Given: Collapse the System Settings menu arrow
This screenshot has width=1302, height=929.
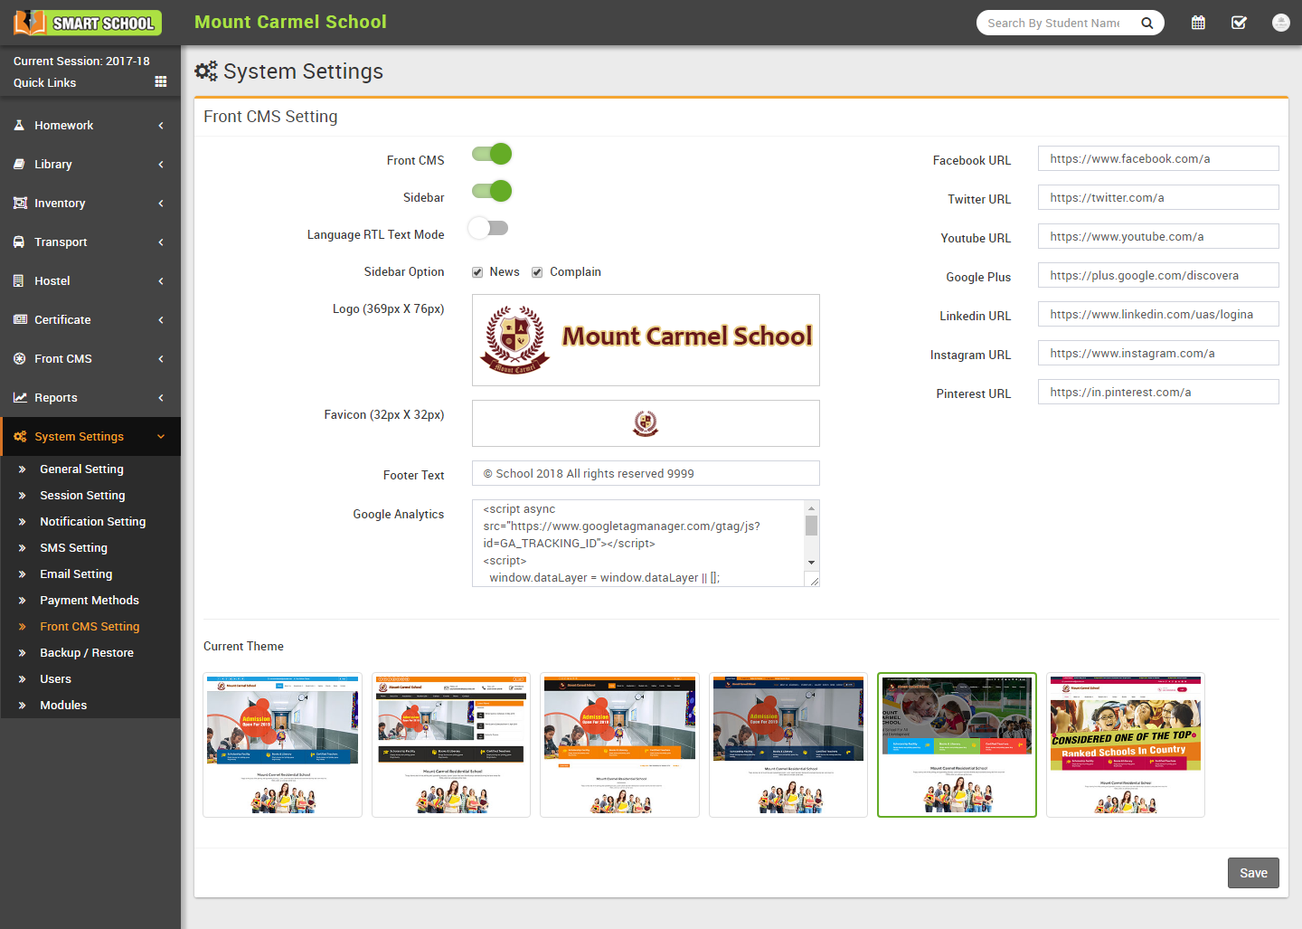Looking at the screenshot, I should [x=161, y=437].
